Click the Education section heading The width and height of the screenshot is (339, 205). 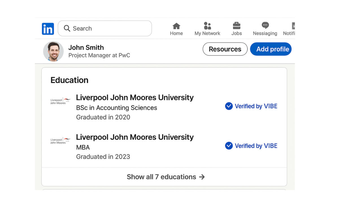coord(69,80)
